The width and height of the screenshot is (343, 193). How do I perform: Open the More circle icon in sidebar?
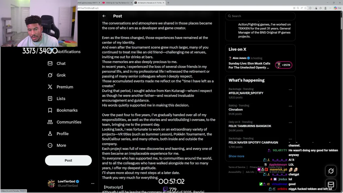point(50,145)
